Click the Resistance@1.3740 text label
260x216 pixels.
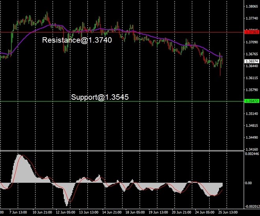77,40
